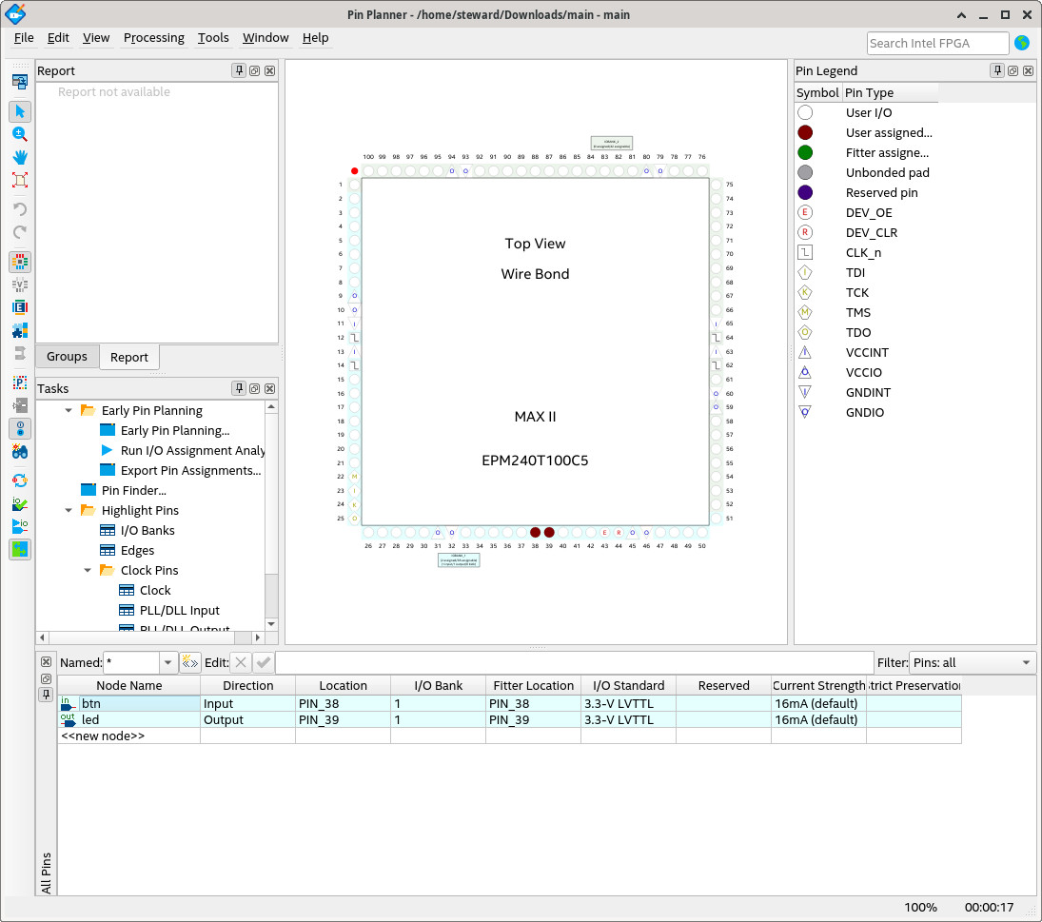Click the top window layout toolbar icon
The width and height of the screenshot is (1042, 922).
tap(20, 82)
